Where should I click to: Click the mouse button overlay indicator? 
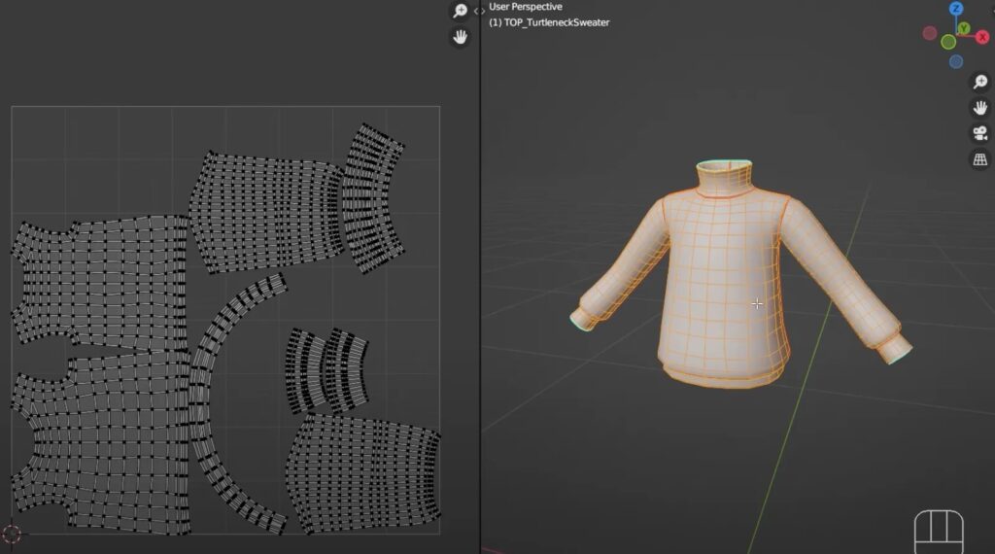tap(939, 532)
